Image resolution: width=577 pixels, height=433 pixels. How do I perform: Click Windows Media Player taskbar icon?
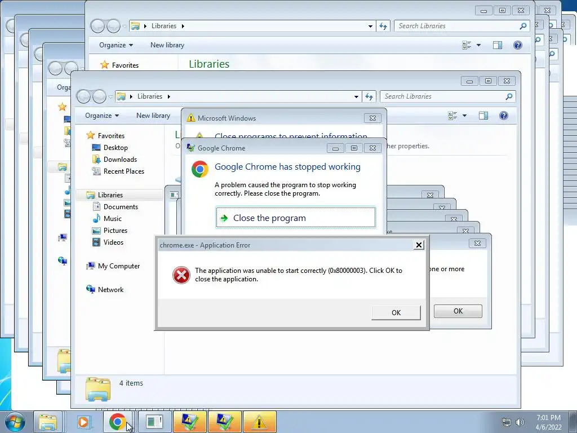[x=83, y=422]
